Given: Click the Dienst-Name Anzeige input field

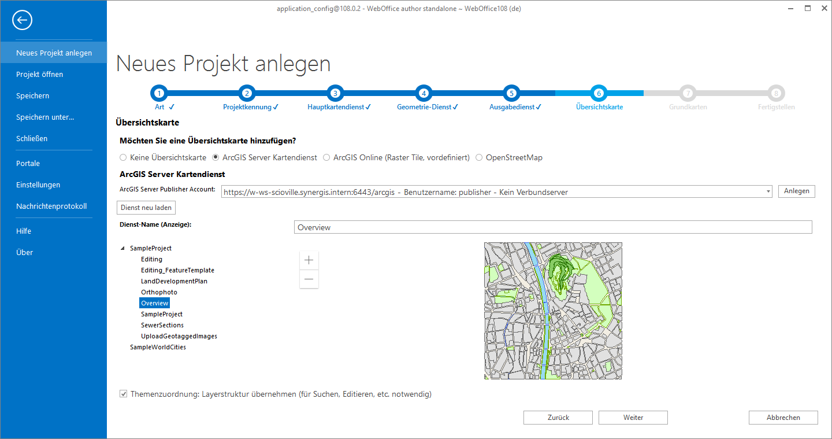Looking at the screenshot, I should point(552,227).
